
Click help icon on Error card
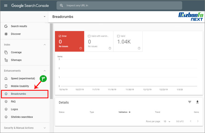click(81, 48)
